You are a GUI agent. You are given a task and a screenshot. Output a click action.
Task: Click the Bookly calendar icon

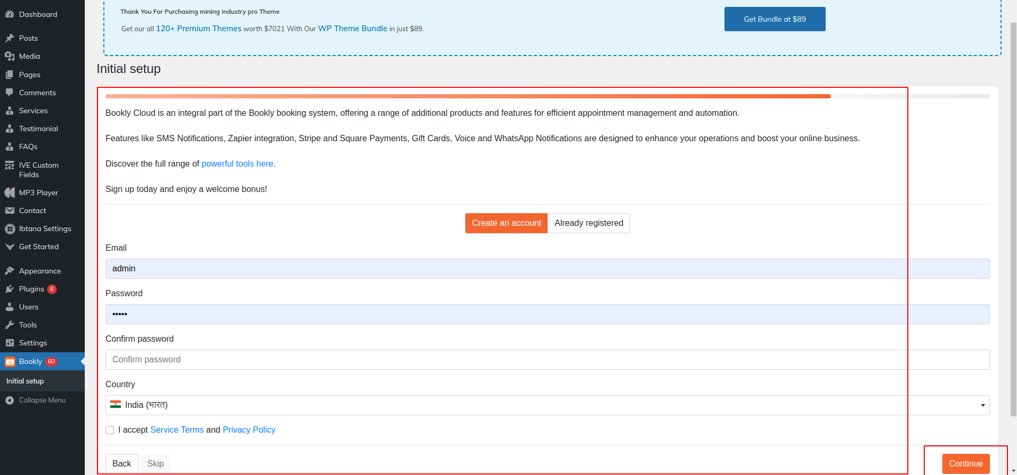pos(10,362)
